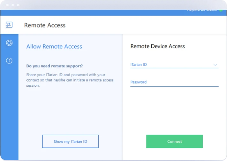
Task: Select the Allow Remote Access heading
Action: [54, 47]
